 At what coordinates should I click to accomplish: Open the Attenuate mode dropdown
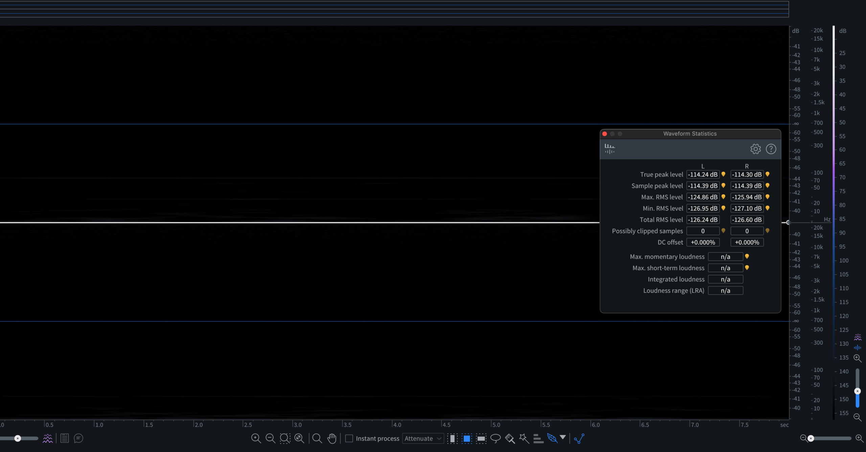[x=423, y=438]
